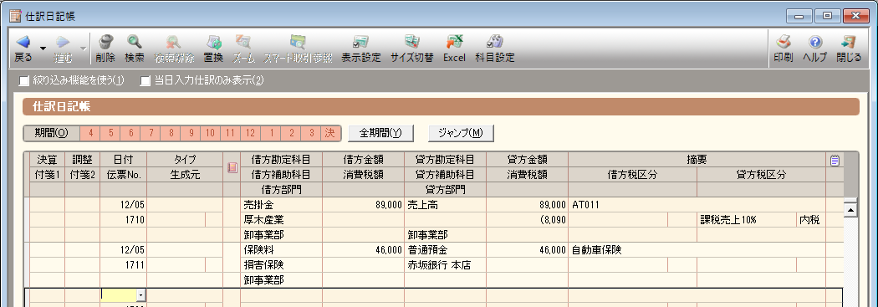Click the 課税売上10% tax category cell

tap(747, 220)
